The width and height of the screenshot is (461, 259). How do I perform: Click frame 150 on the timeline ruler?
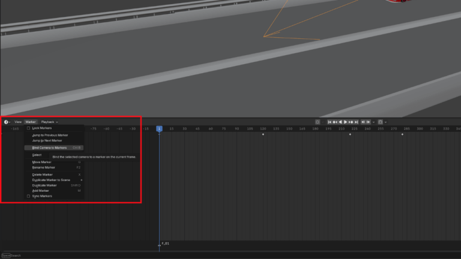(289, 129)
